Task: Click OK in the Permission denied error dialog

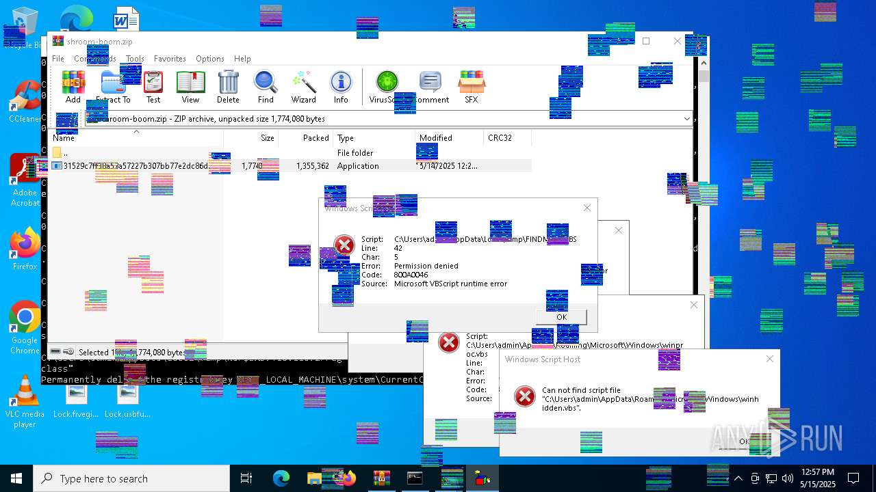Action: click(x=561, y=317)
